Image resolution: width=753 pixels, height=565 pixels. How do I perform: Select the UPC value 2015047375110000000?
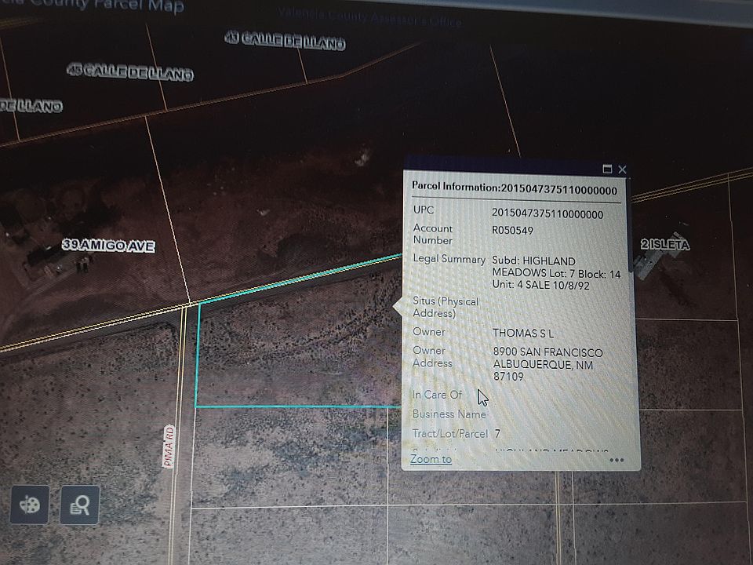coord(547,213)
